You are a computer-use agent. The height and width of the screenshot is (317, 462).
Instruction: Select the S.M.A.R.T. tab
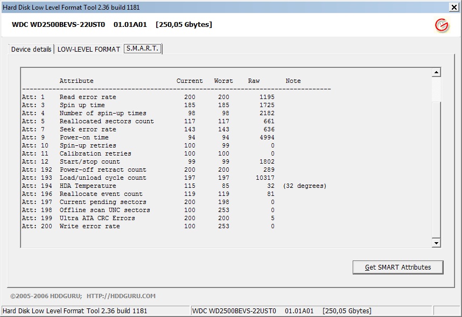[143, 48]
